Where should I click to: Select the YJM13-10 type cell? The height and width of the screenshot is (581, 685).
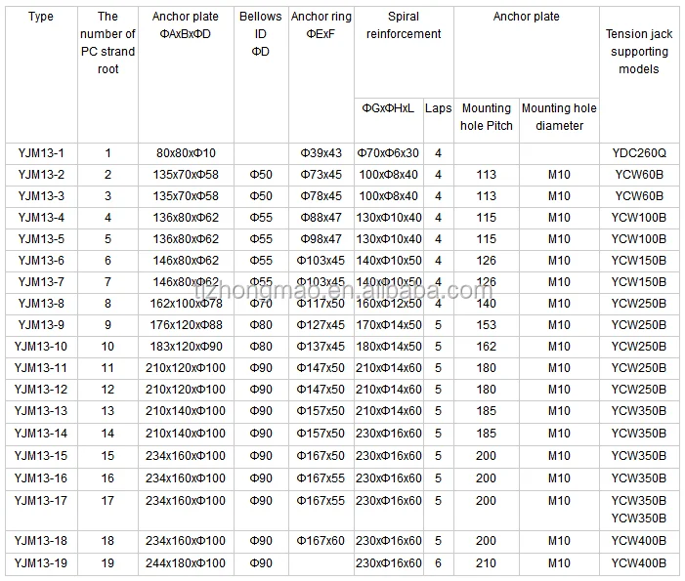pyautogui.click(x=41, y=346)
